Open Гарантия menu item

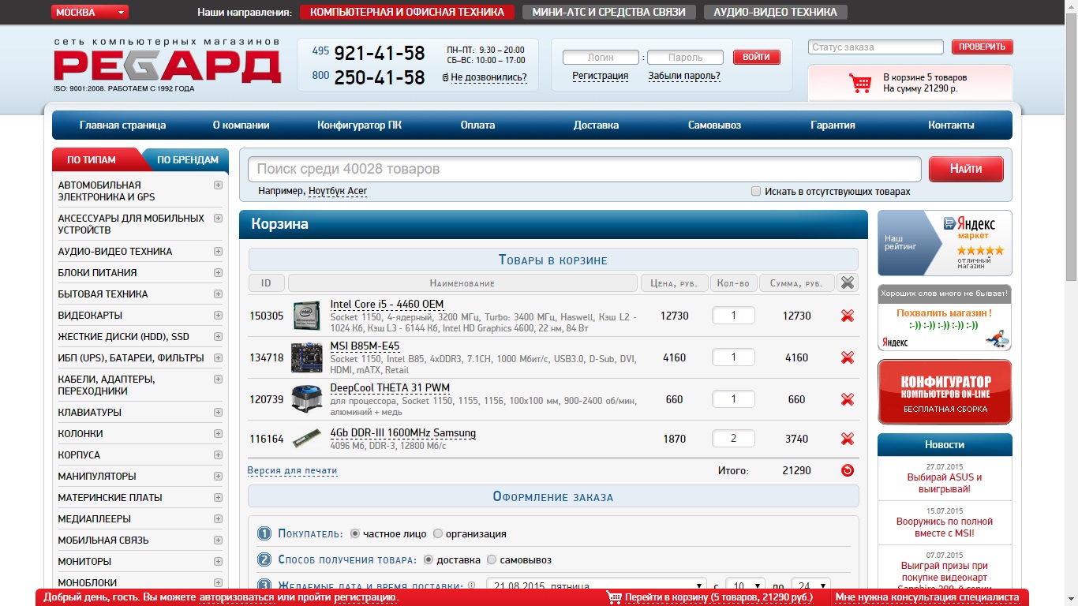click(833, 125)
